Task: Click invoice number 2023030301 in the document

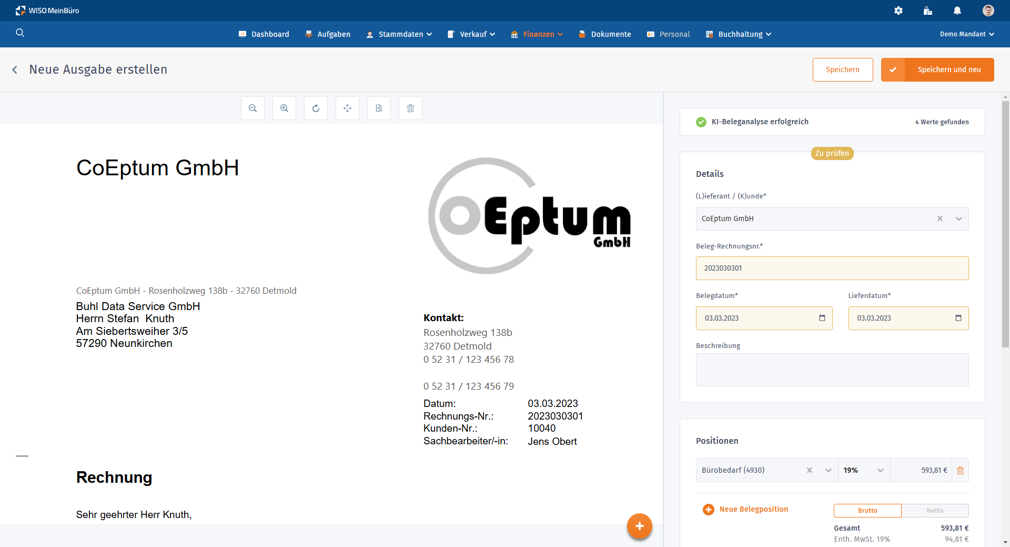Action: click(x=555, y=416)
